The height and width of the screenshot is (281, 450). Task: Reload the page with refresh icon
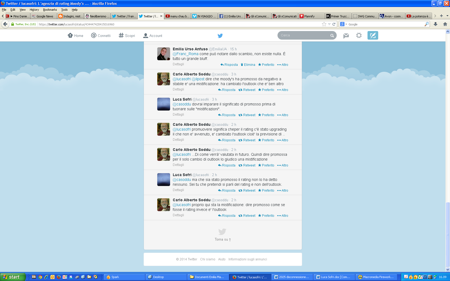pyautogui.click(x=334, y=24)
